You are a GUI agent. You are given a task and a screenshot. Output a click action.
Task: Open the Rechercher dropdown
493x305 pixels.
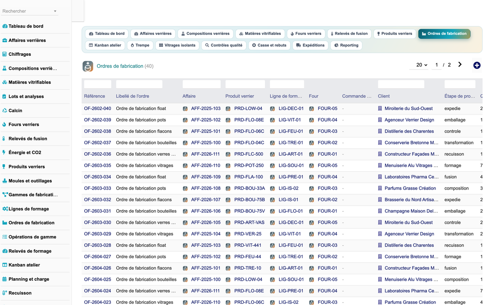(30, 11)
